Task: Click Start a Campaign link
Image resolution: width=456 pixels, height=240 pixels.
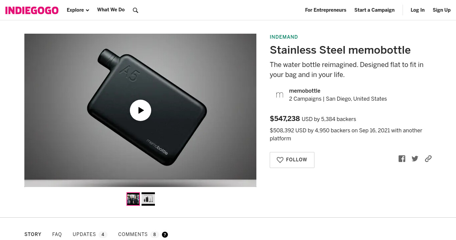Action: point(375,10)
